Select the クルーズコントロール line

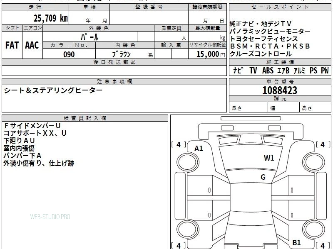pyautogui.click(x=261, y=54)
